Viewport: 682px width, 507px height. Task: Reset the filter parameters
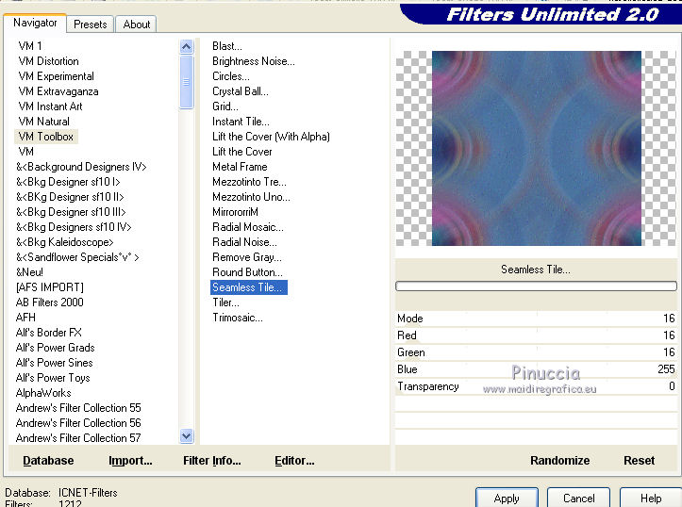[639, 461]
